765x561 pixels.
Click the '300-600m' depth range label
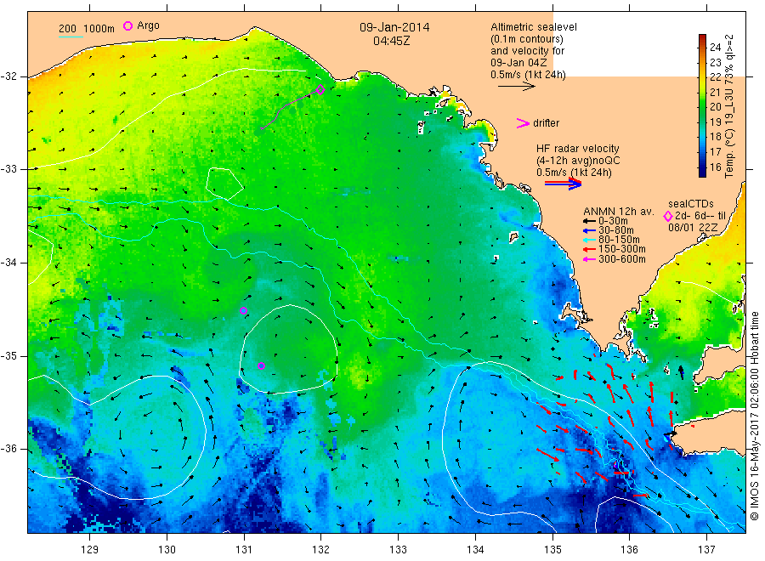[x=621, y=259]
